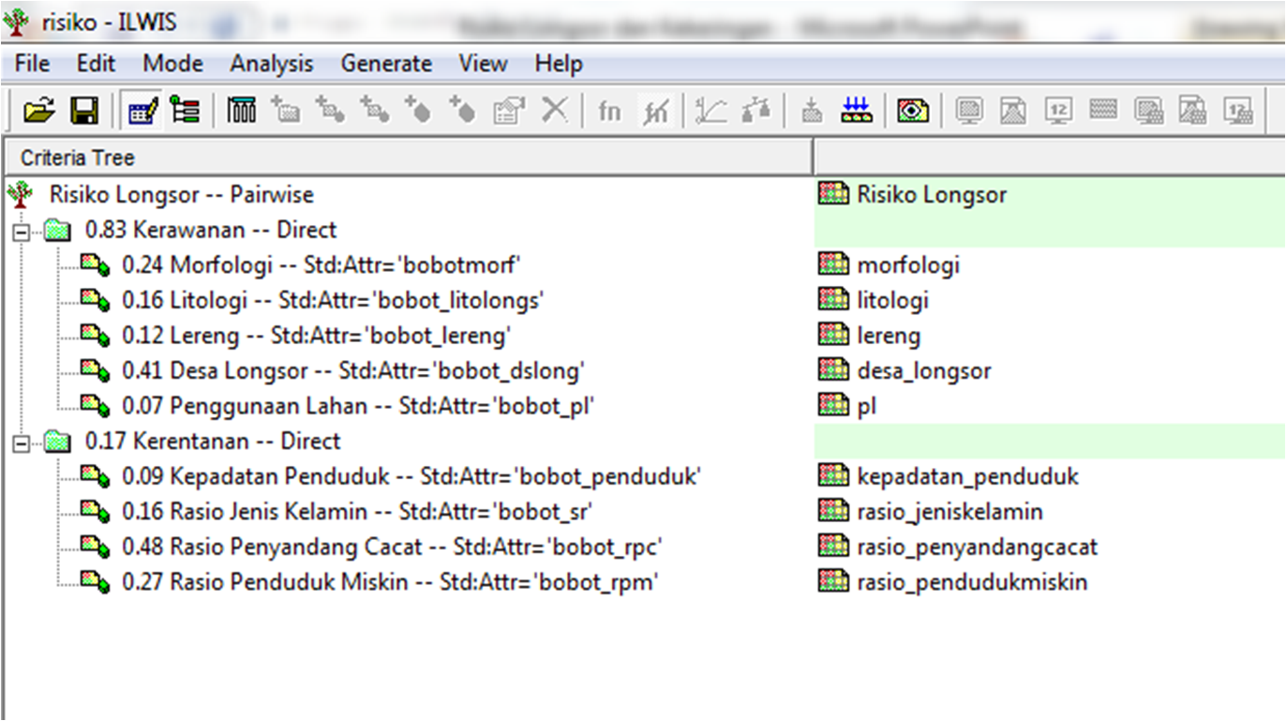Screen dimensions: 1286x721
Task: Click the crossed-out fn icon
Action: [655, 112]
